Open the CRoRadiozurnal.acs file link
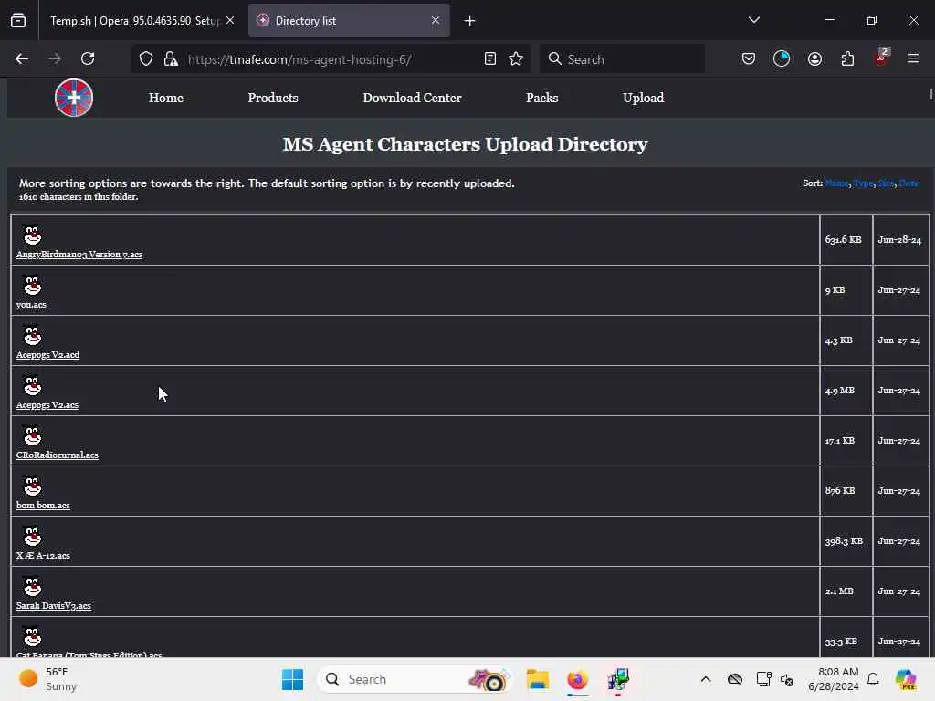The image size is (935, 701). pyautogui.click(x=58, y=455)
